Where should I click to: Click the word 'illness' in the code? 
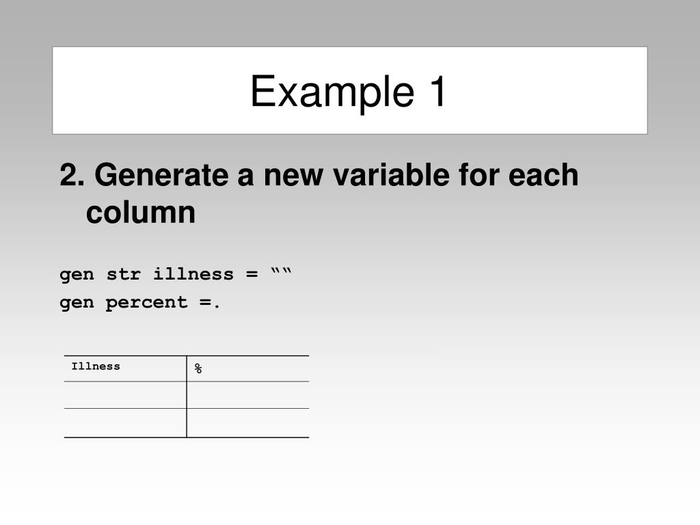tap(193, 273)
